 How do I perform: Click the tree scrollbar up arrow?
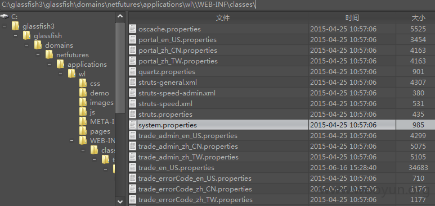tap(120, 16)
